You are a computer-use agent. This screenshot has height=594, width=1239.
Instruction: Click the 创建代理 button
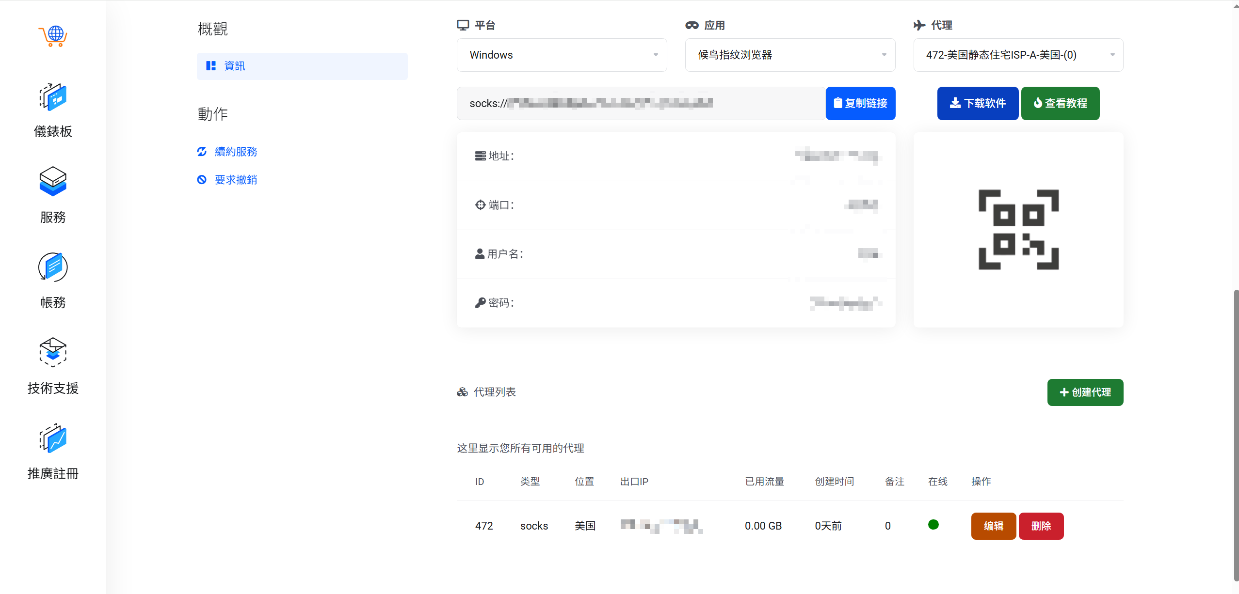(1085, 392)
